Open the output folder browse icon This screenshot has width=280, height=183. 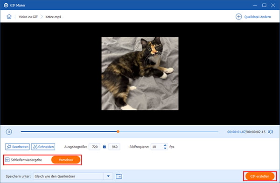(119, 176)
